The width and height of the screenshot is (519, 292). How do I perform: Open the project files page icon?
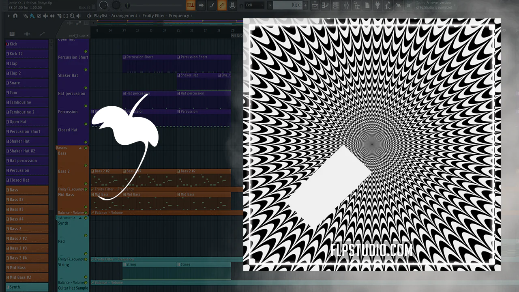coord(367,5)
